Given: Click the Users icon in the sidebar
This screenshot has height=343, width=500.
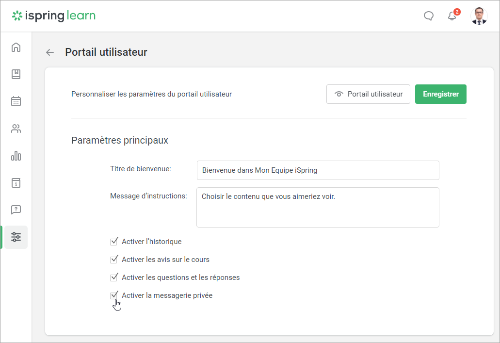Looking at the screenshot, I should tap(16, 129).
